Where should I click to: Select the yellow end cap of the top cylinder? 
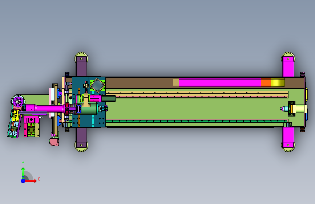click(x=278, y=82)
